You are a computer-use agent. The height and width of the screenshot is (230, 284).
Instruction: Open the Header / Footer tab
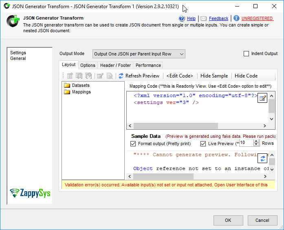point(115,65)
